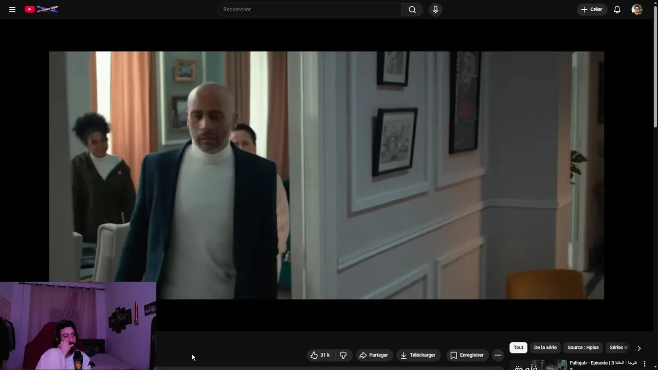The width and height of the screenshot is (658, 370).
Task: Open the account avatar menu
Action: [637, 9]
